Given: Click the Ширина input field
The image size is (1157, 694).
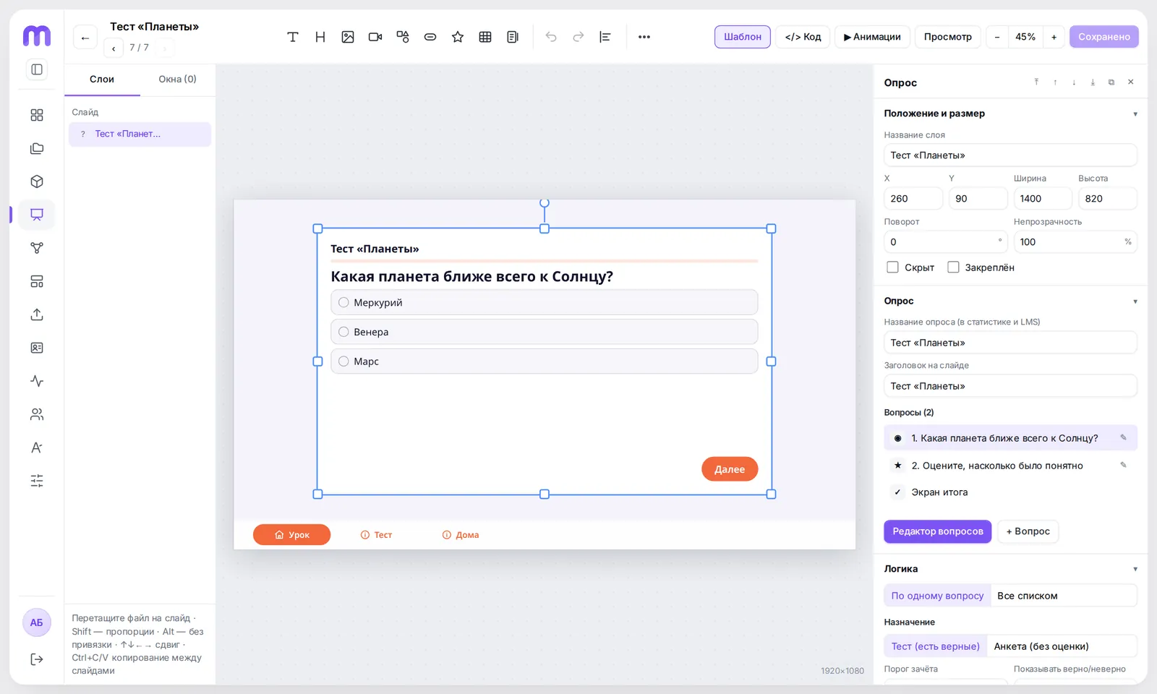Looking at the screenshot, I should click(1043, 199).
